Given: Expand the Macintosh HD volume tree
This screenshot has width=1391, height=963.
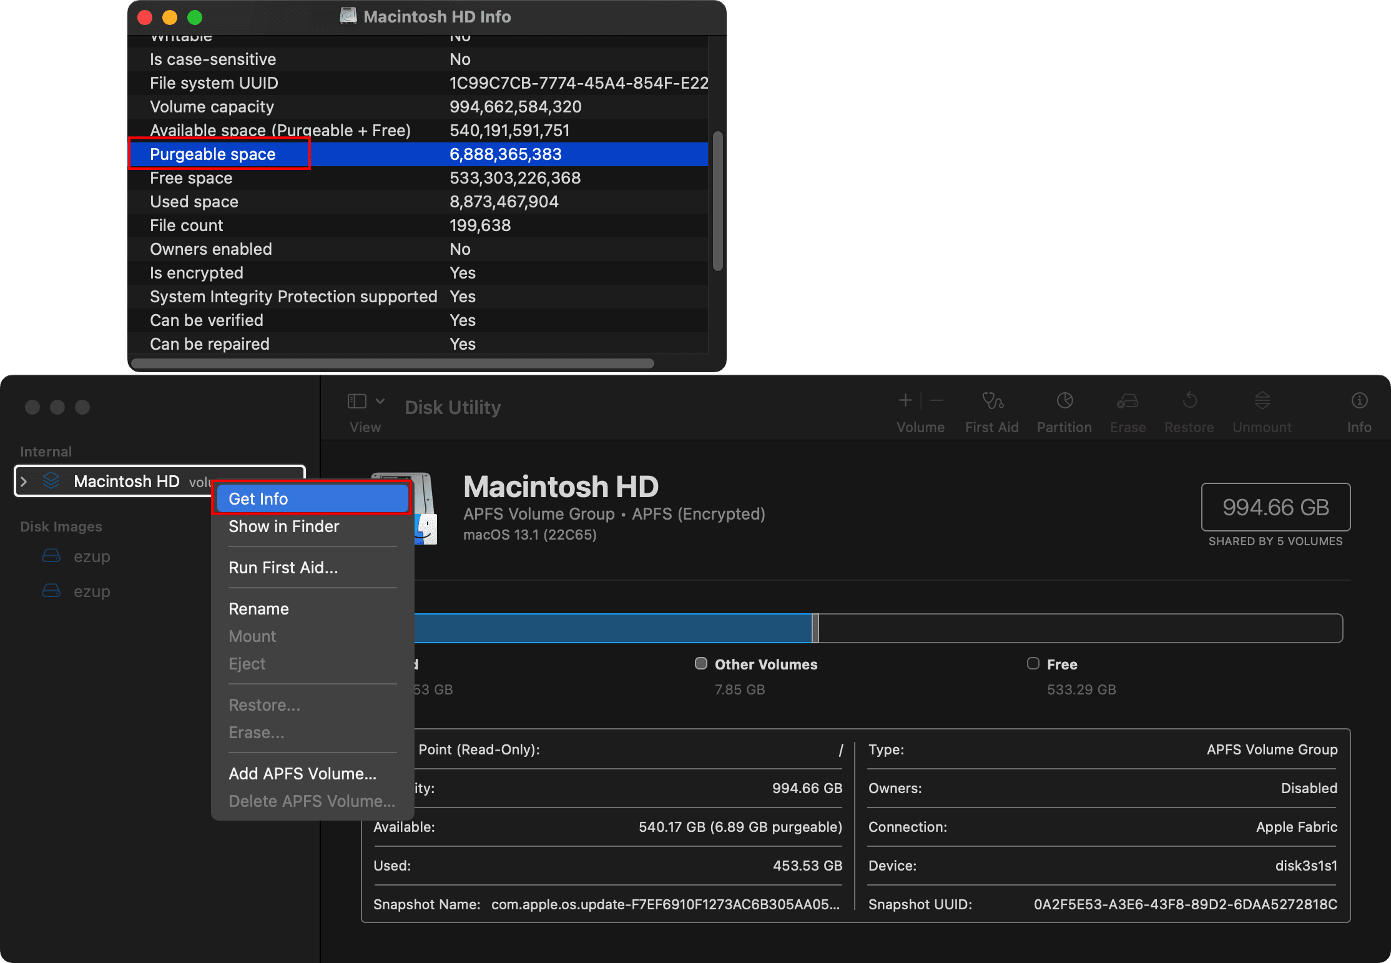Looking at the screenshot, I should 24,481.
